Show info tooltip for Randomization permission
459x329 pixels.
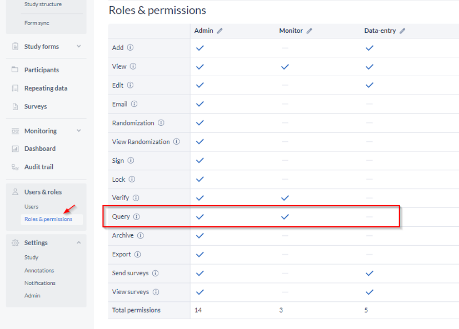[x=161, y=123]
